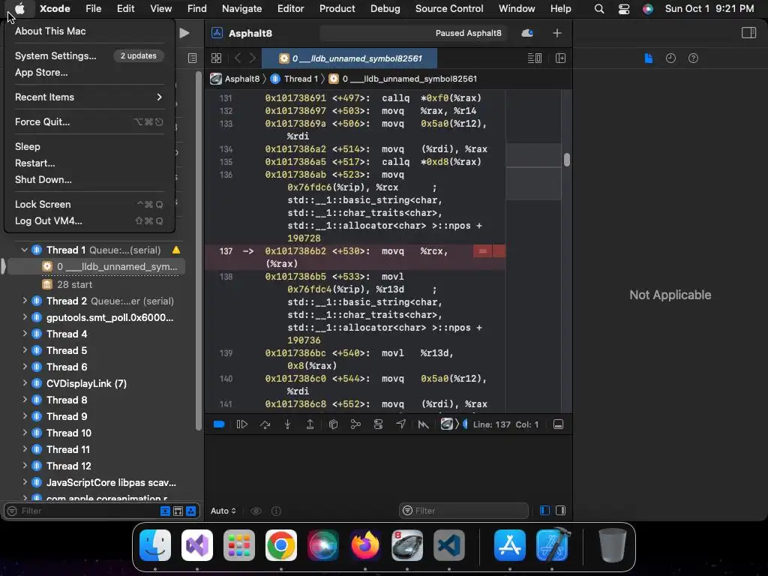Click navigator vertical scrollbar
768x576 pixels.
click(198, 251)
